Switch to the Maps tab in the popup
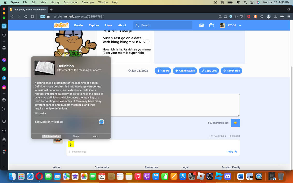The width and height of the screenshot is (293, 183). click(x=95, y=136)
